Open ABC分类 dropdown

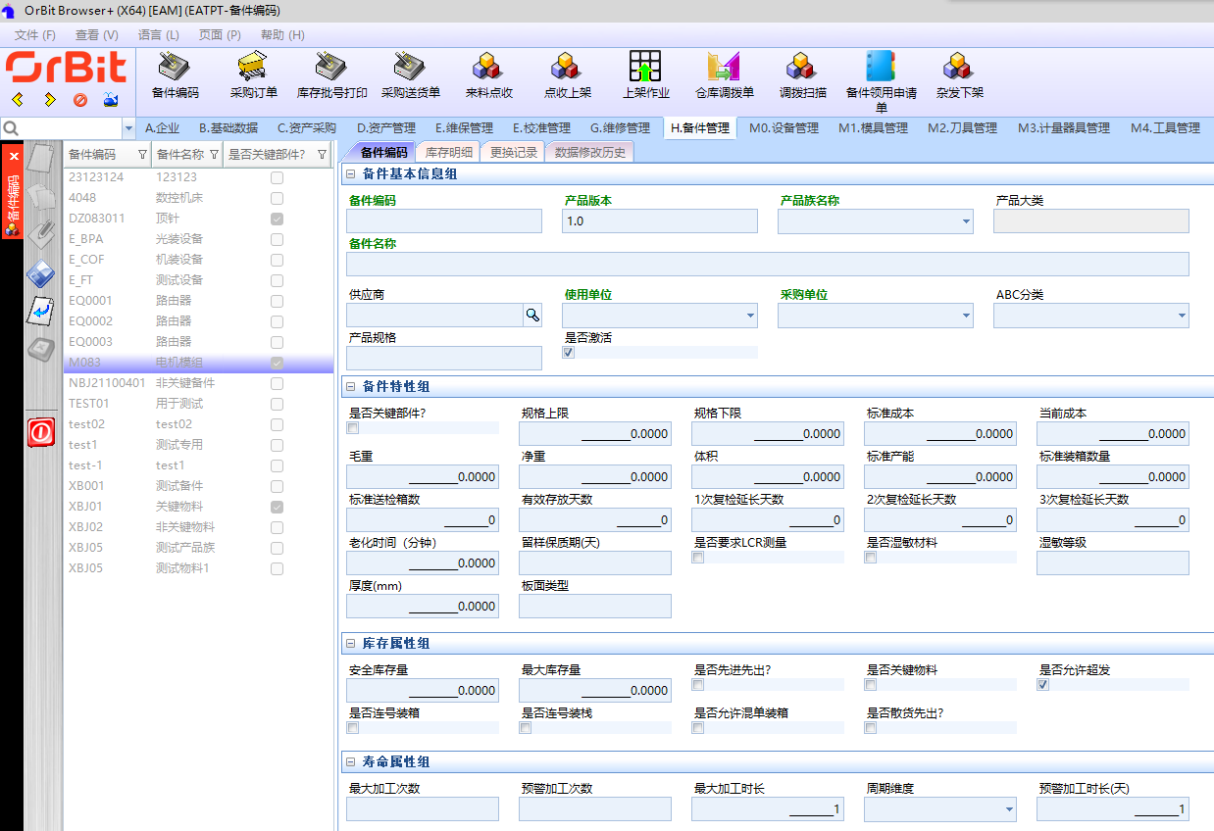pyautogui.click(x=1182, y=316)
